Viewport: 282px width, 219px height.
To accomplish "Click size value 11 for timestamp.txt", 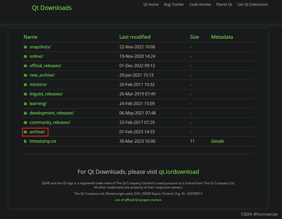I will coord(192,141).
